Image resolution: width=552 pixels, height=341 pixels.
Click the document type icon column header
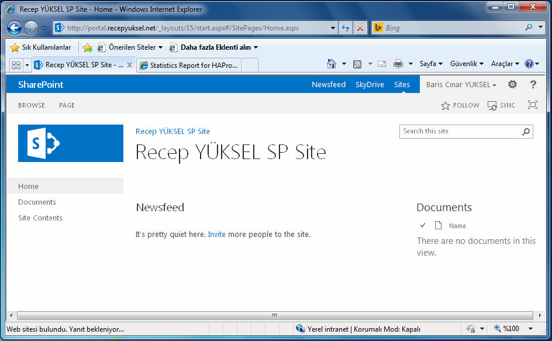(x=439, y=225)
